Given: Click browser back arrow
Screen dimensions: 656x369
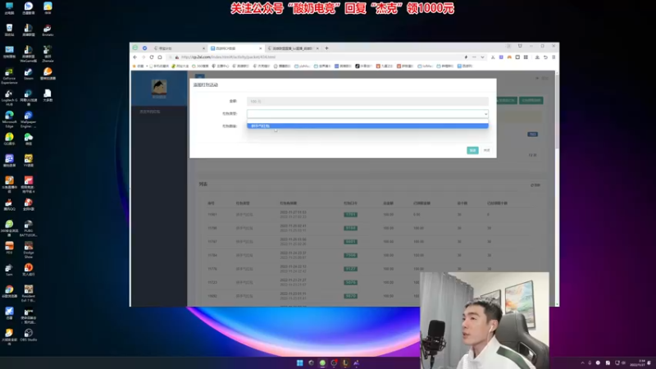Looking at the screenshot, I should tap(135, 57).
